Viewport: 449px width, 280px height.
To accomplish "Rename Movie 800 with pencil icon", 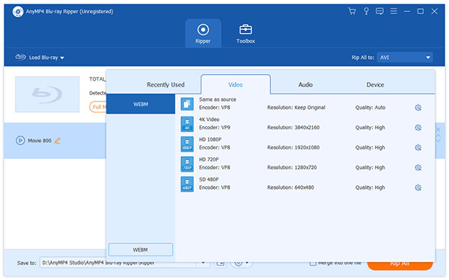I will [58, 140].
